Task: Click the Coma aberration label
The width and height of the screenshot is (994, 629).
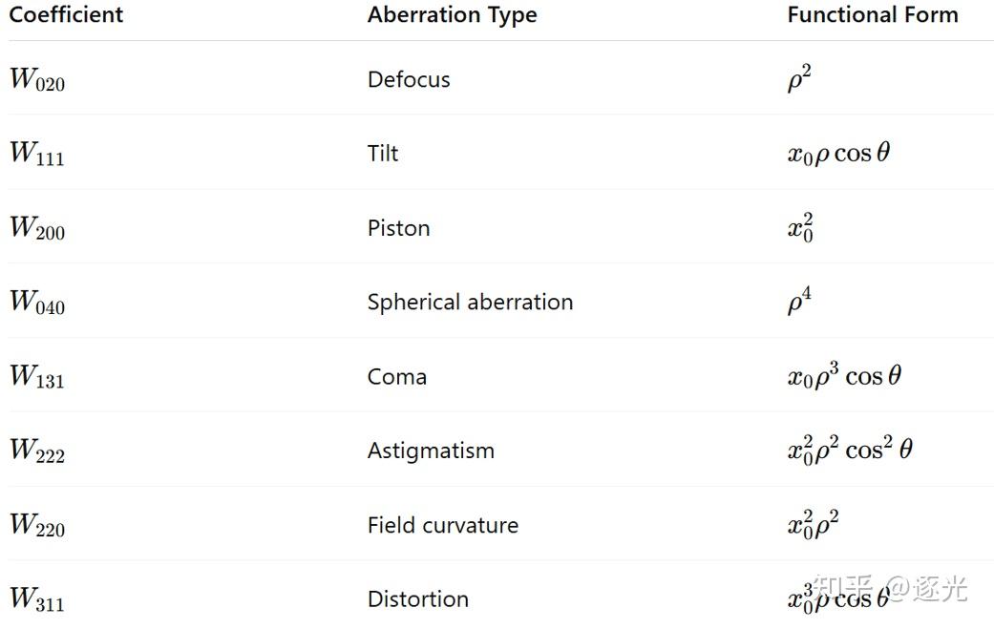Action: [x=396, y=377]
